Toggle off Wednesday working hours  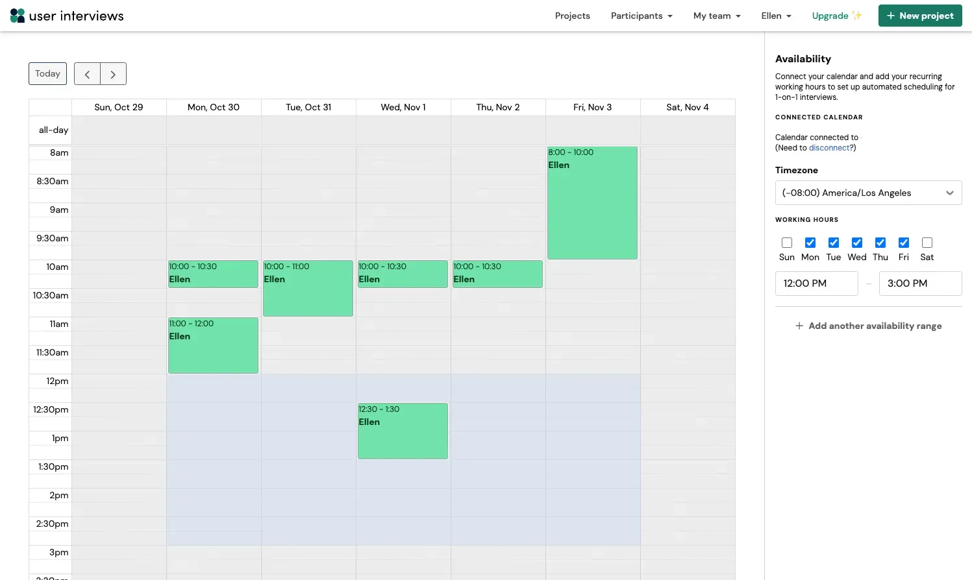tap(856, 242)
